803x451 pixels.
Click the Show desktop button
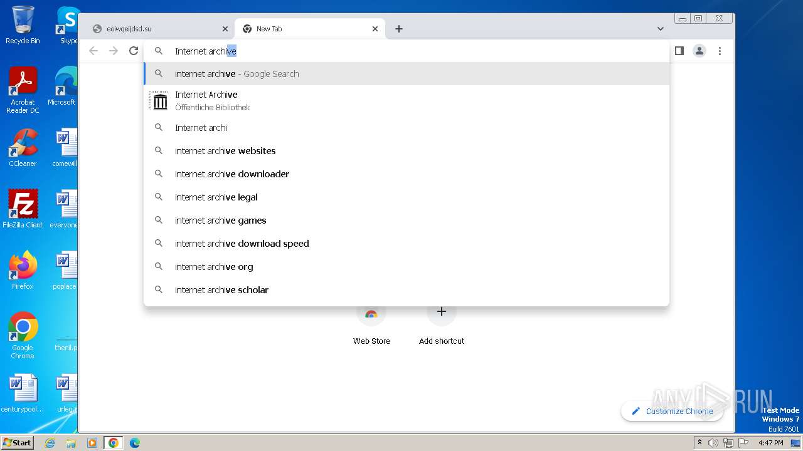coord(797,443)
